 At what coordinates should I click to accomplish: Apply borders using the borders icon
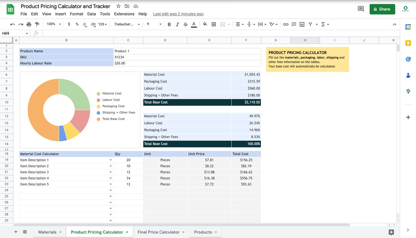pos(213,24)
